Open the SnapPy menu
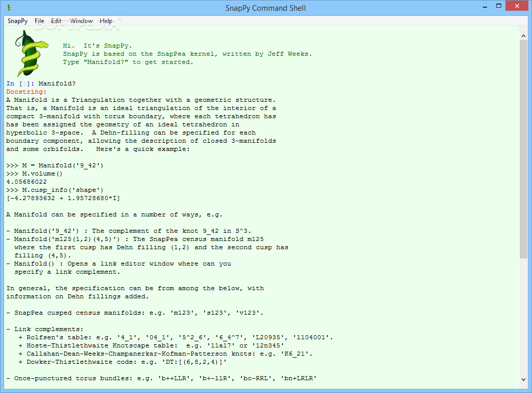 pyautogui.click(x=17, y=21)
